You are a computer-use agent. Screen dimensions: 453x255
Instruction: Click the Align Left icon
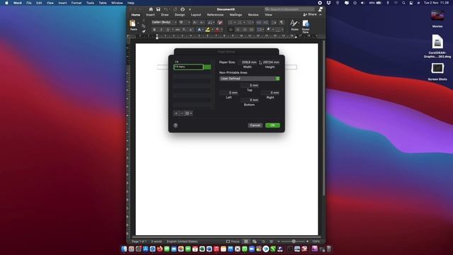coord(231,30)
